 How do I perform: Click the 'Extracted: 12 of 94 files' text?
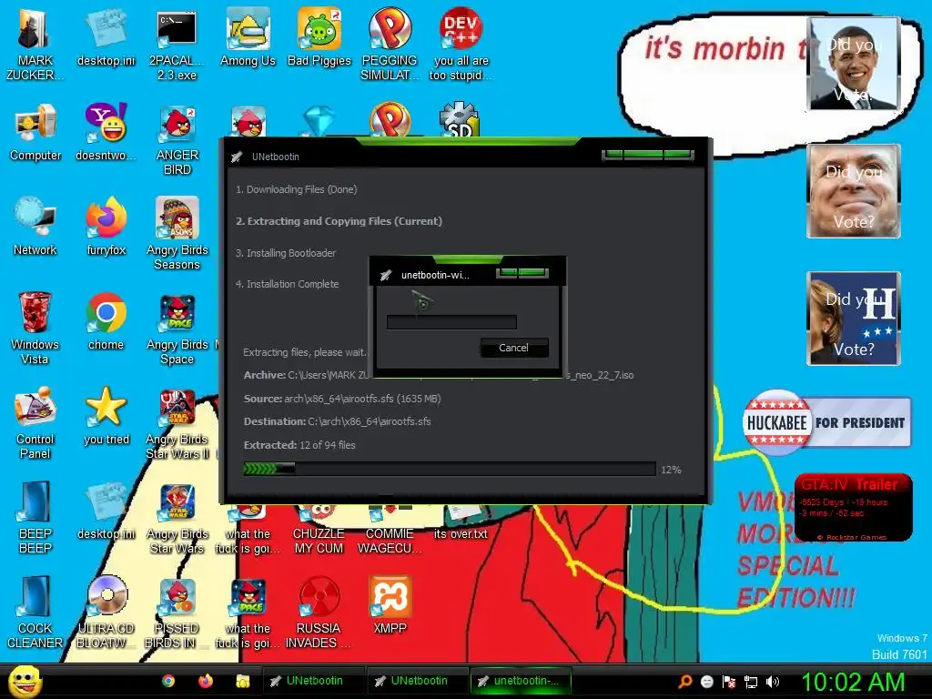point(299,445)
